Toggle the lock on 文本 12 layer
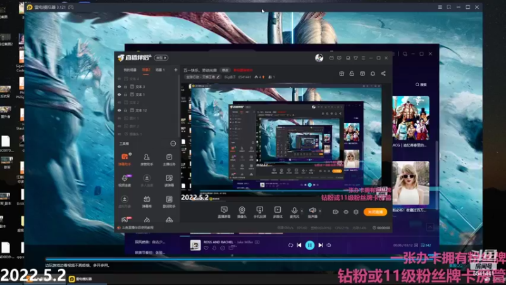This screenshot has width=506, height=285. point(125,110)
